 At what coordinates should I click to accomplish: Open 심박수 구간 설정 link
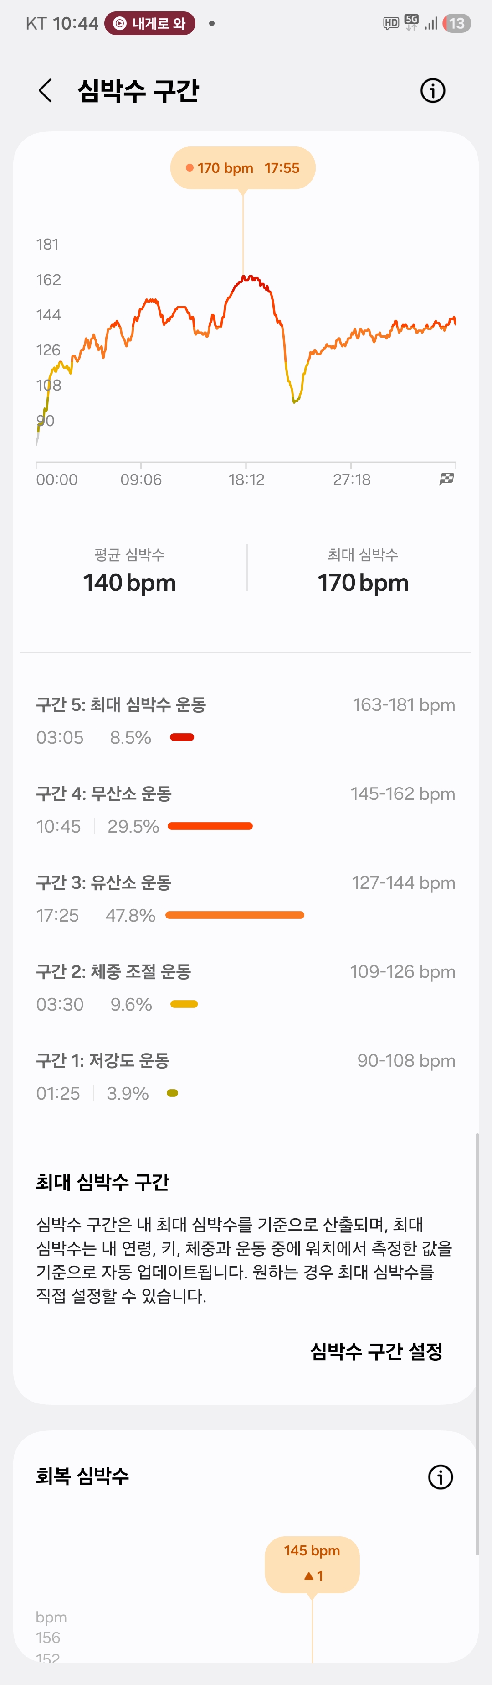coord(376,1351)
